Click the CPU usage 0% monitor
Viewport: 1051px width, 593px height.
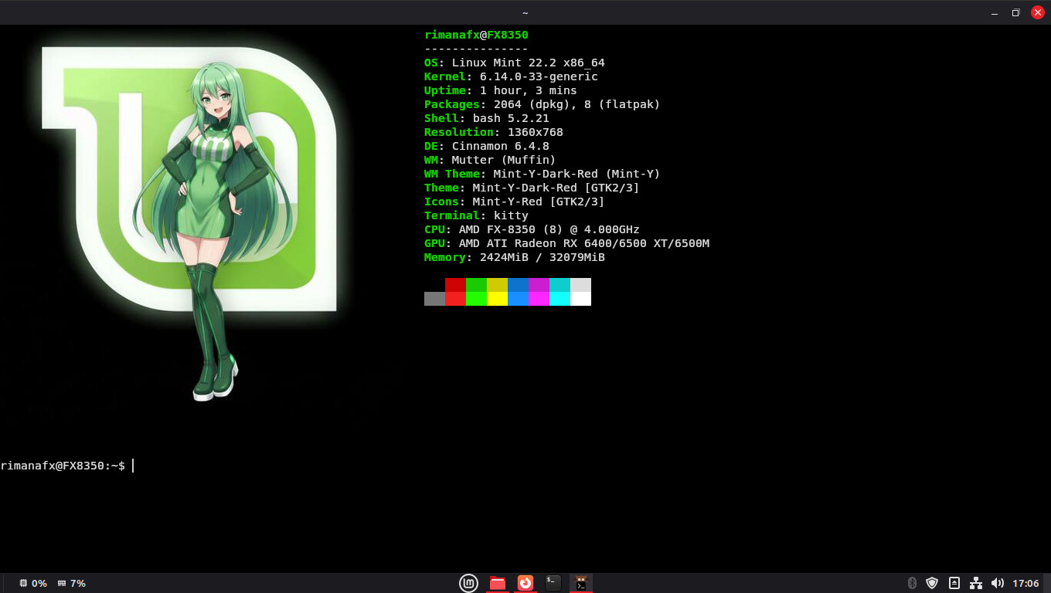pos(32,583)
